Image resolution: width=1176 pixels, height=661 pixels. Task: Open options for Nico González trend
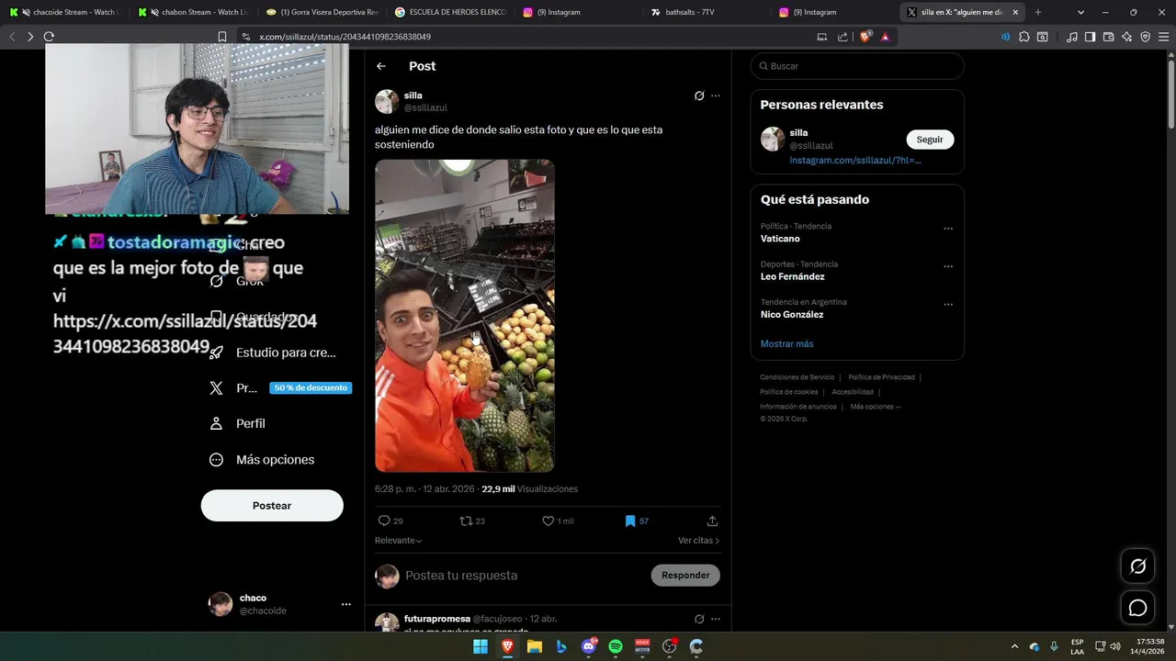[948, 305]
